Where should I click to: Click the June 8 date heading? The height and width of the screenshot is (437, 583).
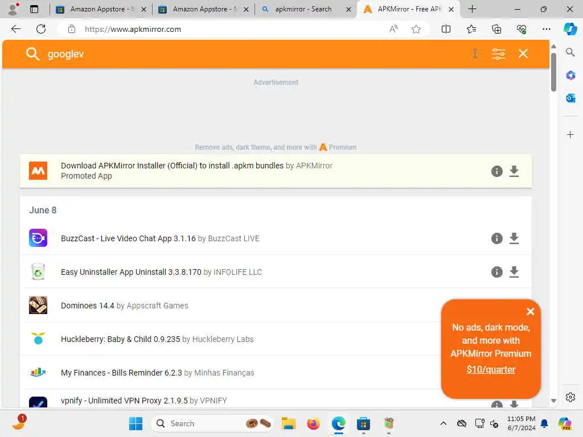click(x=43, y=211)
